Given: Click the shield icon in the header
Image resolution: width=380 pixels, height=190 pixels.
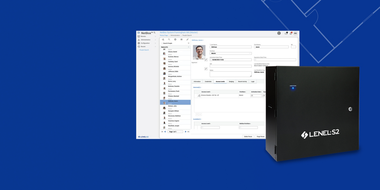Looking at the screenshot, I should [x=279, y=33].
